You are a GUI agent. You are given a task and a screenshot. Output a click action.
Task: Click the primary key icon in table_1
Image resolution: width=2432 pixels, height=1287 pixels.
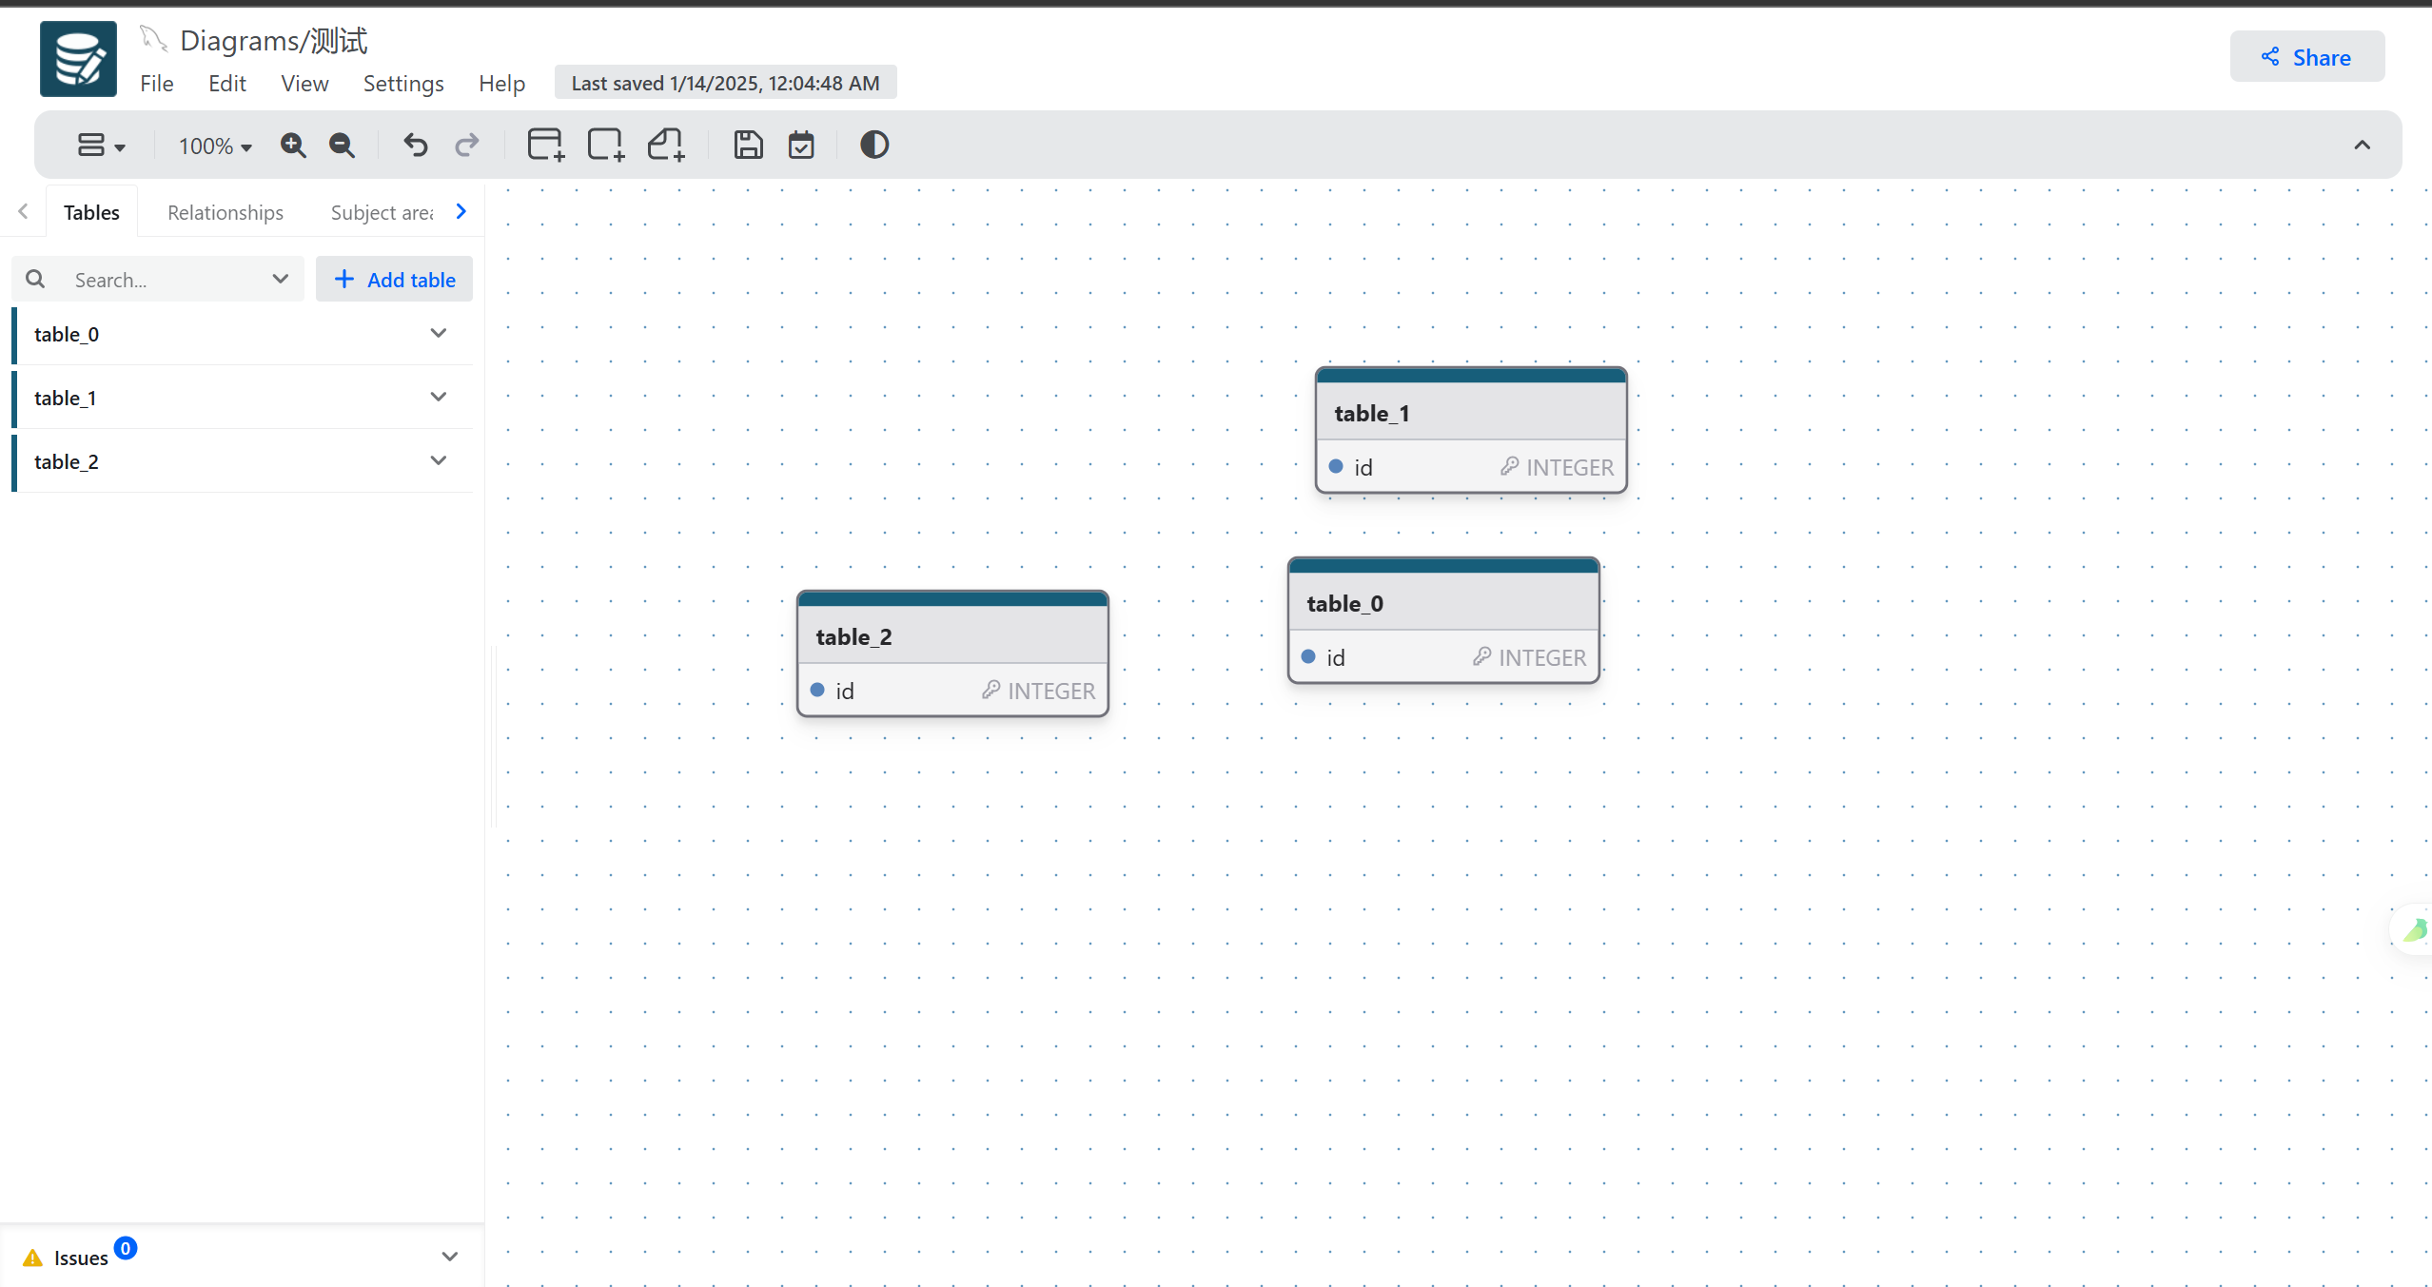[x=1509, y=466]
